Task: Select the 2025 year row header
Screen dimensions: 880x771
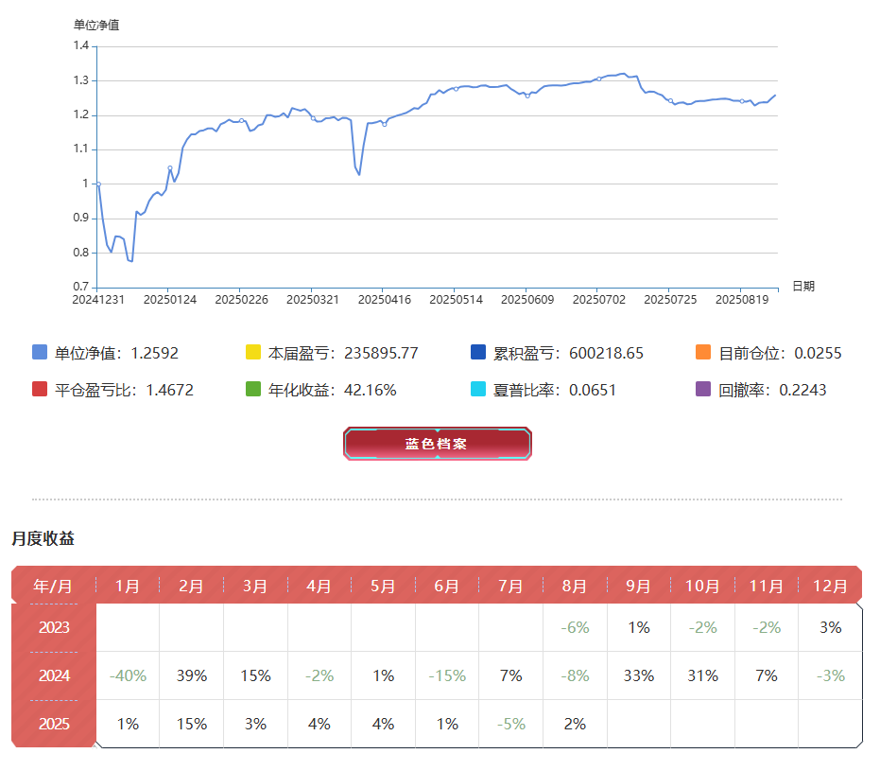Action: (54, 724)
